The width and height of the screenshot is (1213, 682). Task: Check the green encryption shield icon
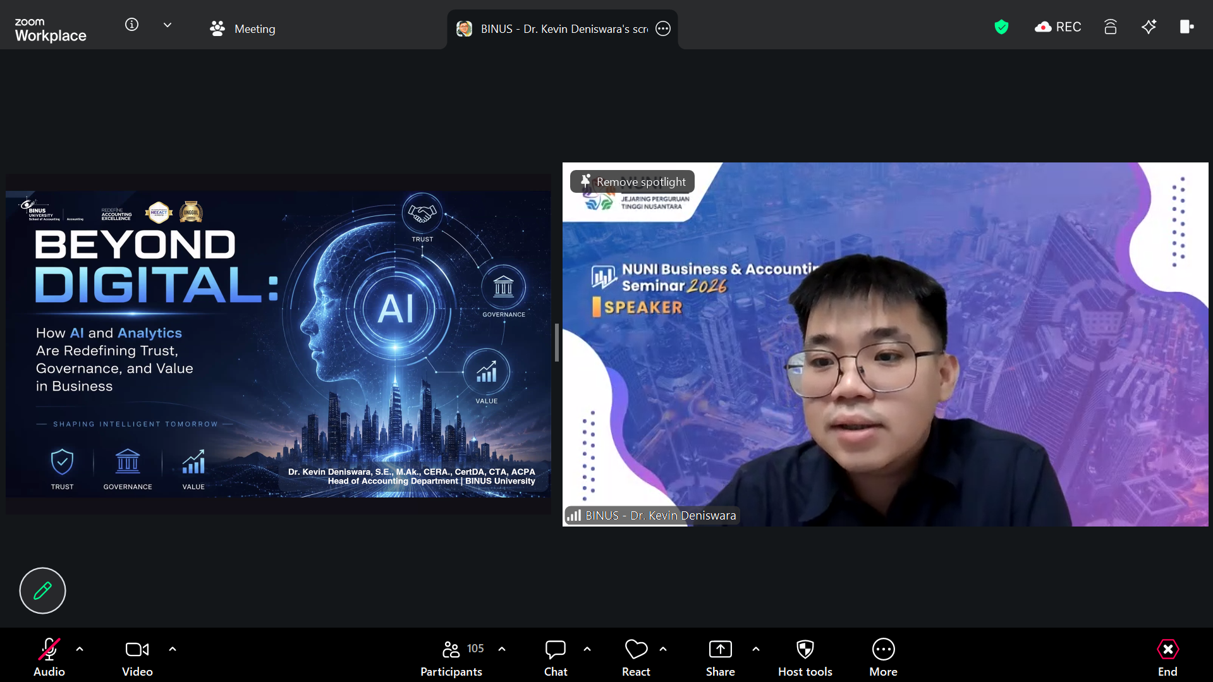tap(1001, 27)
